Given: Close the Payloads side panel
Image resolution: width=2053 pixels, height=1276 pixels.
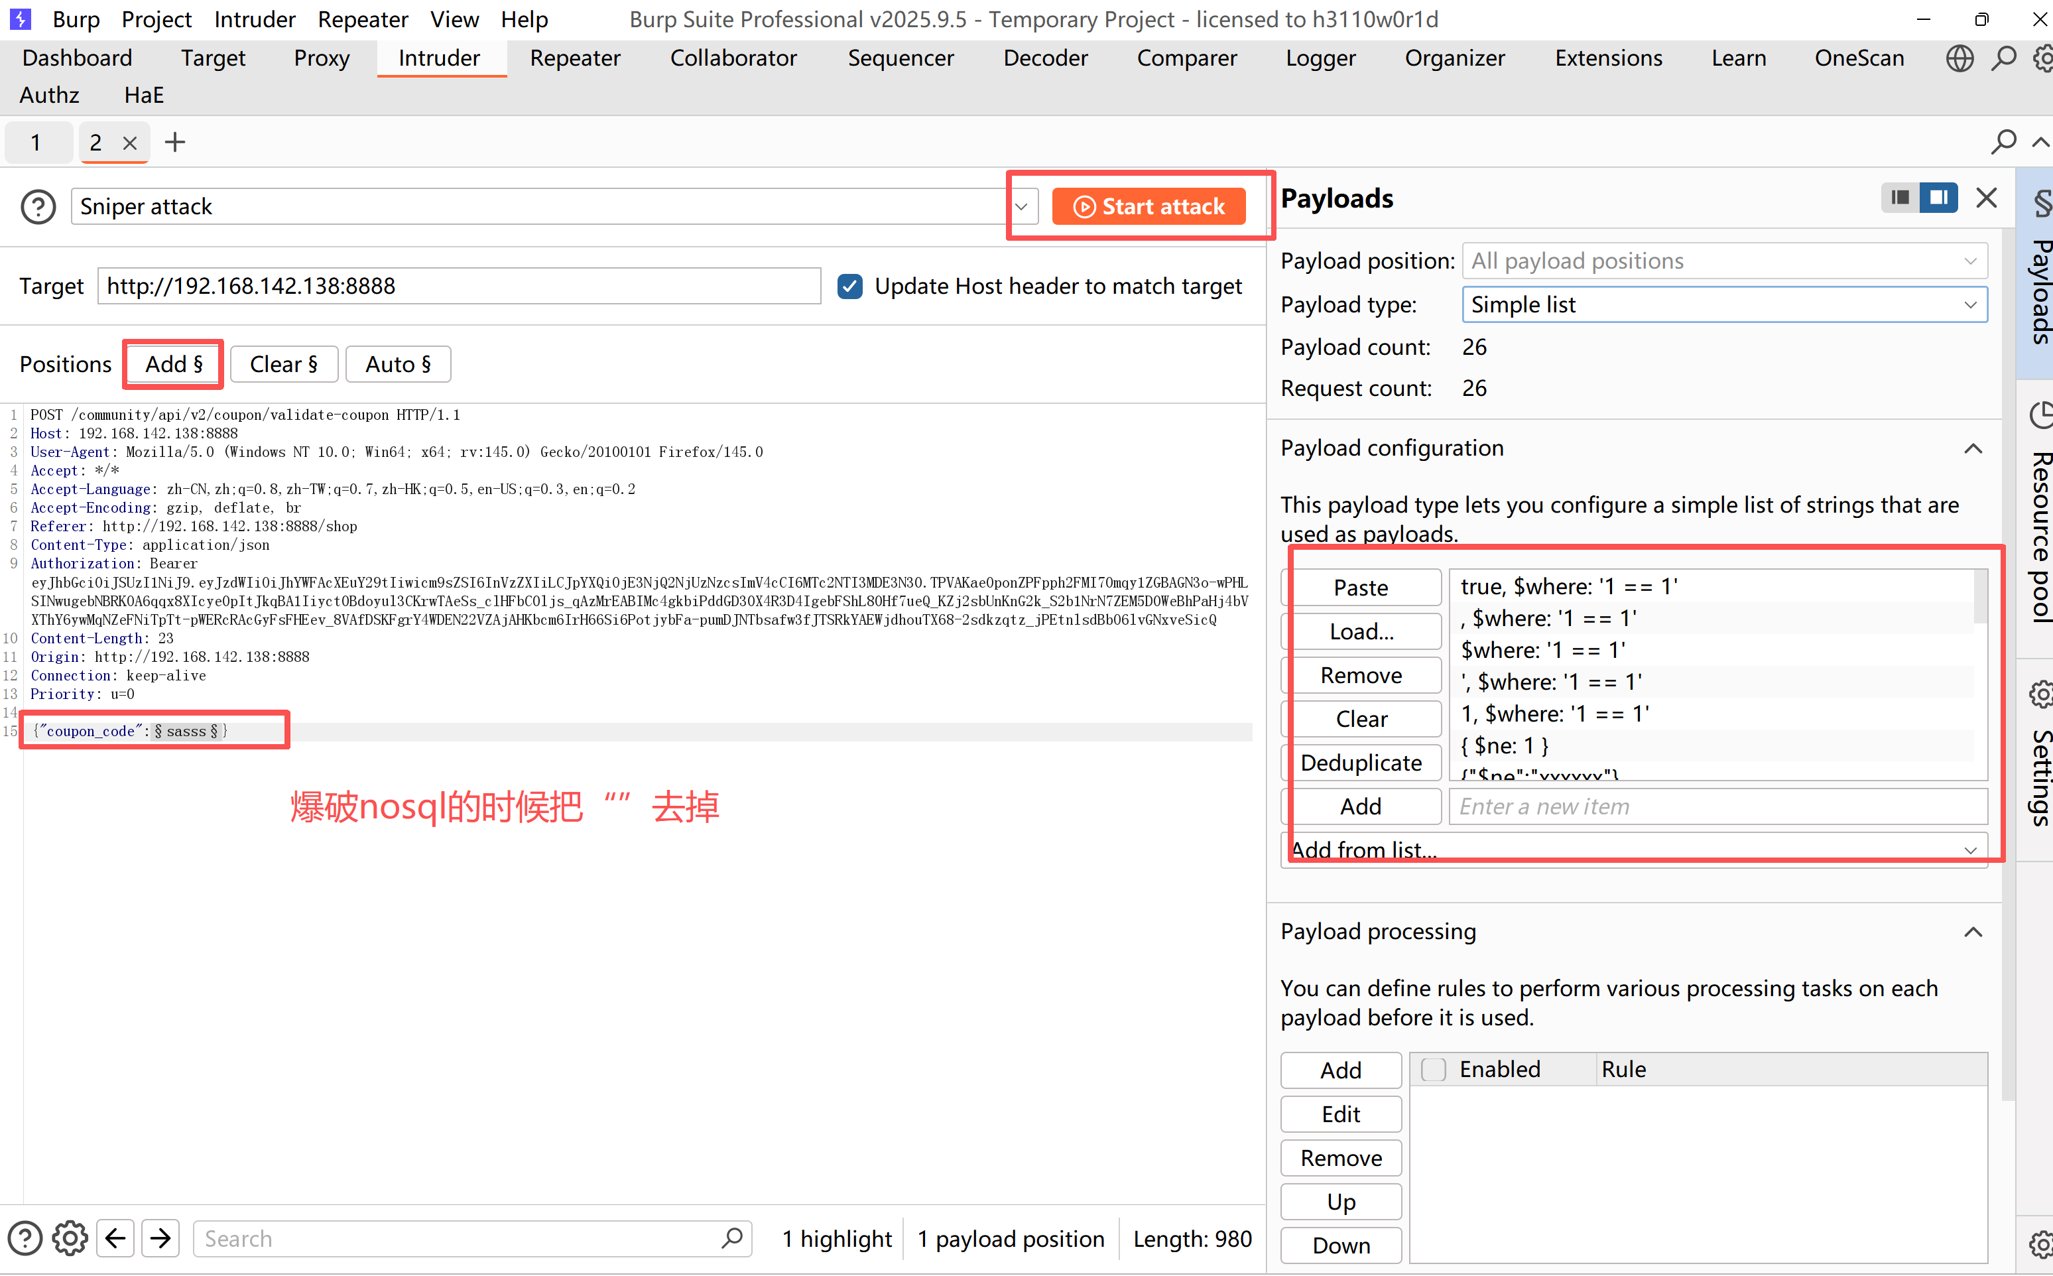Looking at the screenshot, I should (1986, 198).
